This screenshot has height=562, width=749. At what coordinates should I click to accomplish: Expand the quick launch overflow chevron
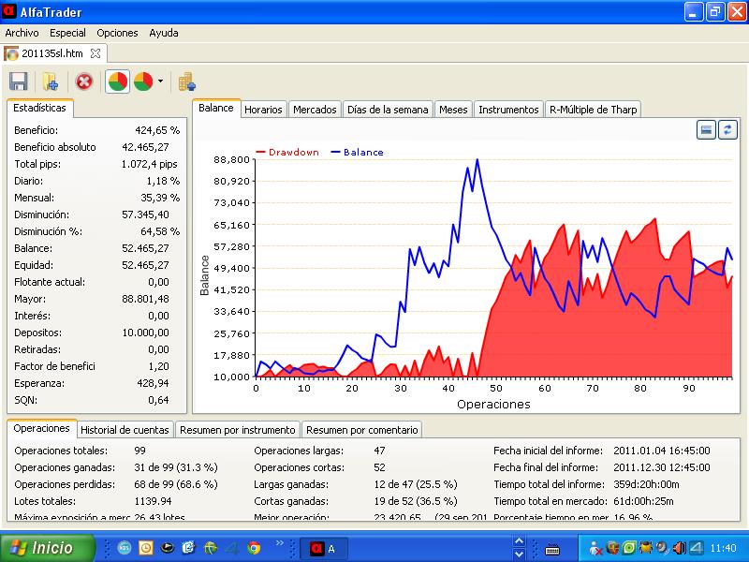(x=278, y=544)
